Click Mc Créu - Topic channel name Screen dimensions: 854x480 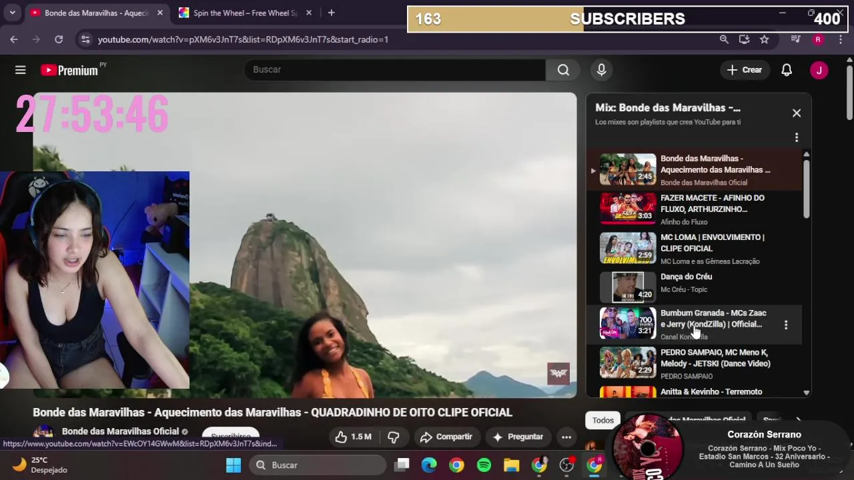click(684, 289)
